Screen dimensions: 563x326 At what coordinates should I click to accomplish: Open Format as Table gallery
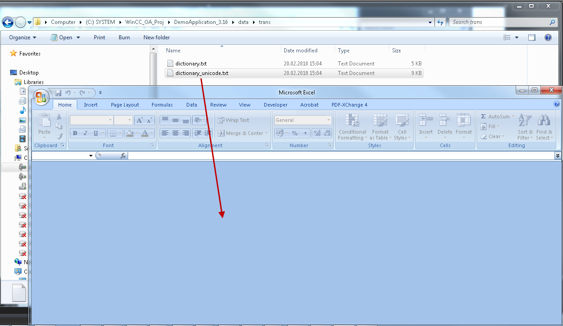pyautogui.click(x=380, y=126)
